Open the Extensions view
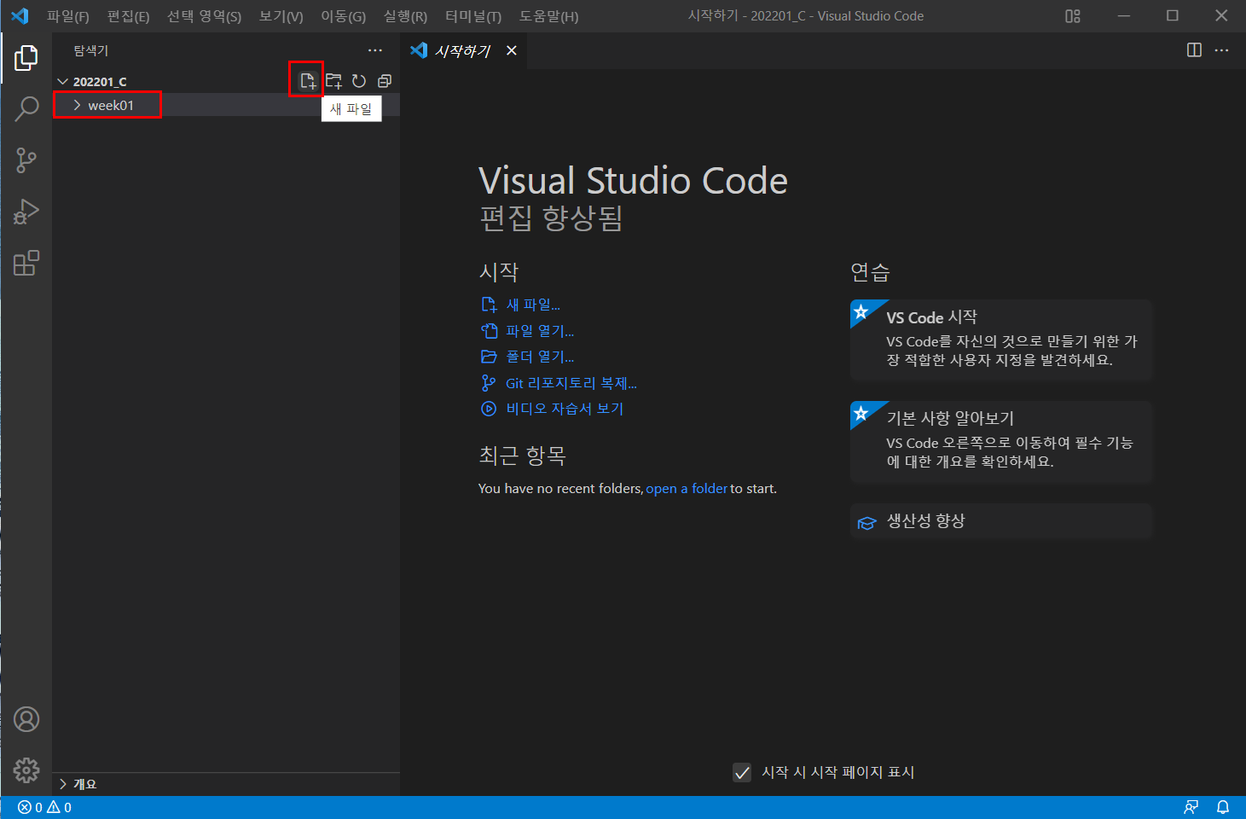Image resolution: width=1246 pixels, height=819 pixels. 26,263
